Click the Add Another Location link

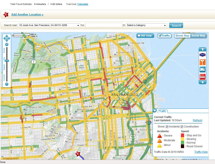27,15
